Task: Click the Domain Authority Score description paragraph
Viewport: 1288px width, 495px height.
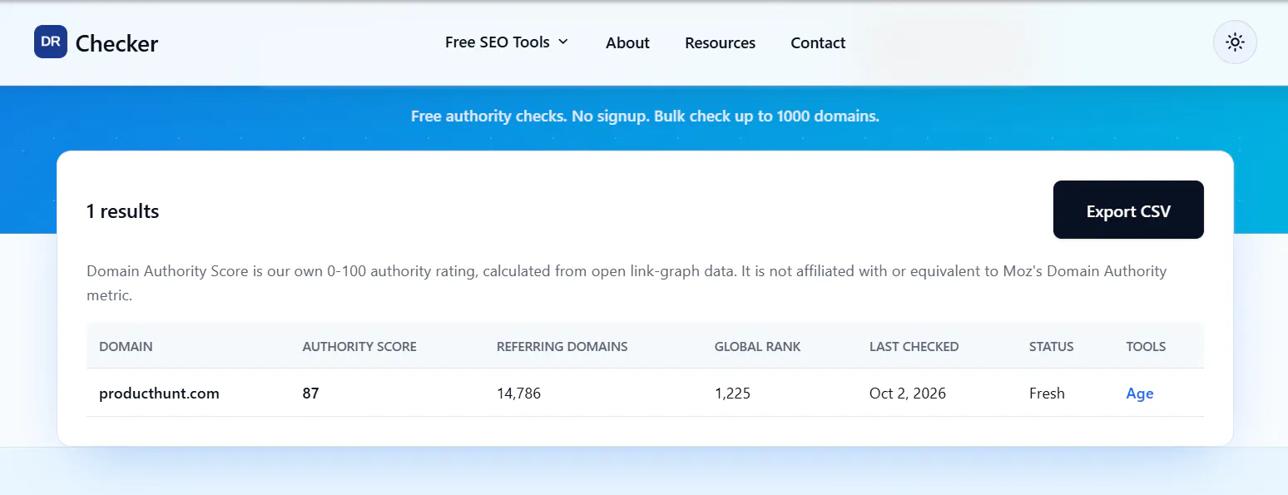Action: click(x=627, y=283)
